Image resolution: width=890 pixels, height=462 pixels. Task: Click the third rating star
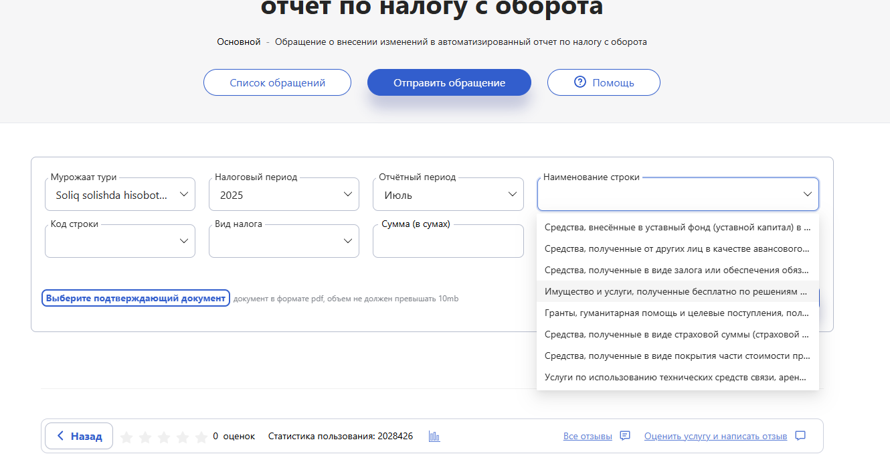163,437
